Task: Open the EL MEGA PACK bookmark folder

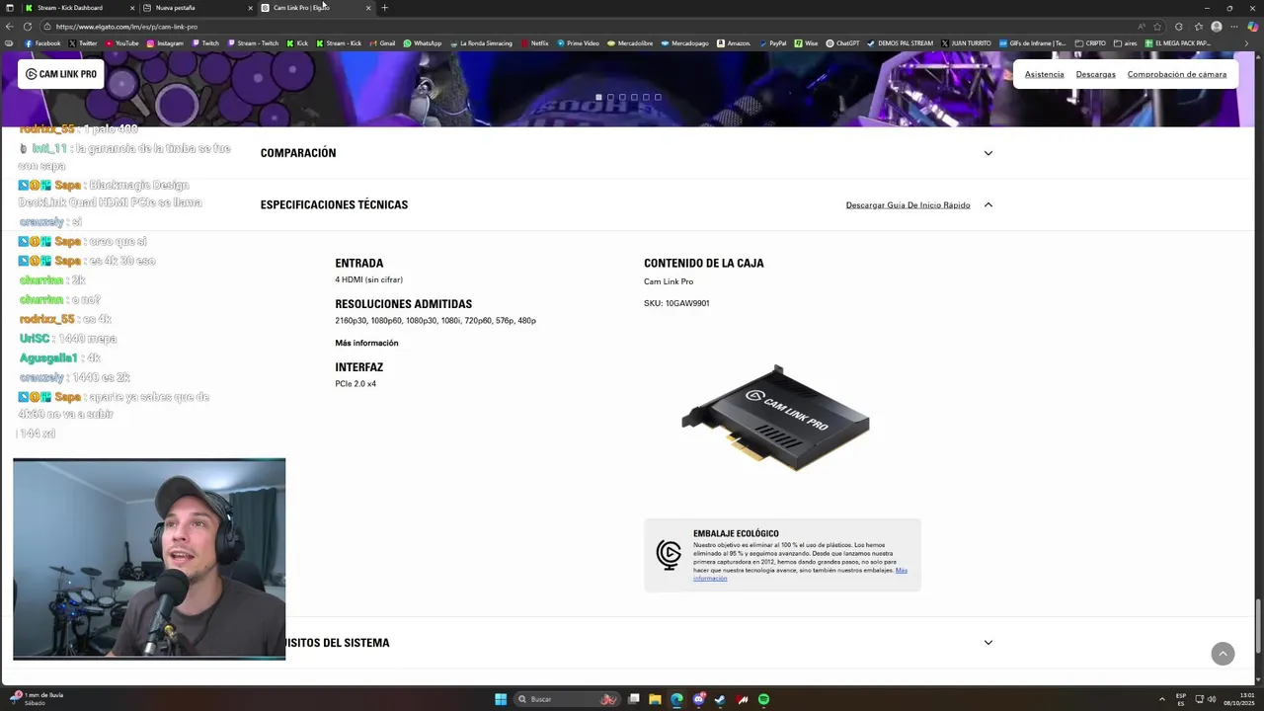Action: [x=1178, y=43]
